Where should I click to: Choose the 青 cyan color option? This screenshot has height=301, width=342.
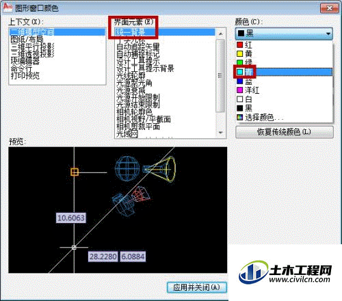(284, 72)
